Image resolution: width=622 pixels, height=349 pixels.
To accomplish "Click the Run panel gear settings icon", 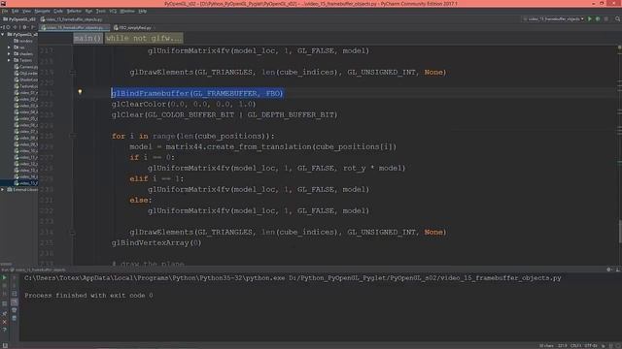I will 609,270.
